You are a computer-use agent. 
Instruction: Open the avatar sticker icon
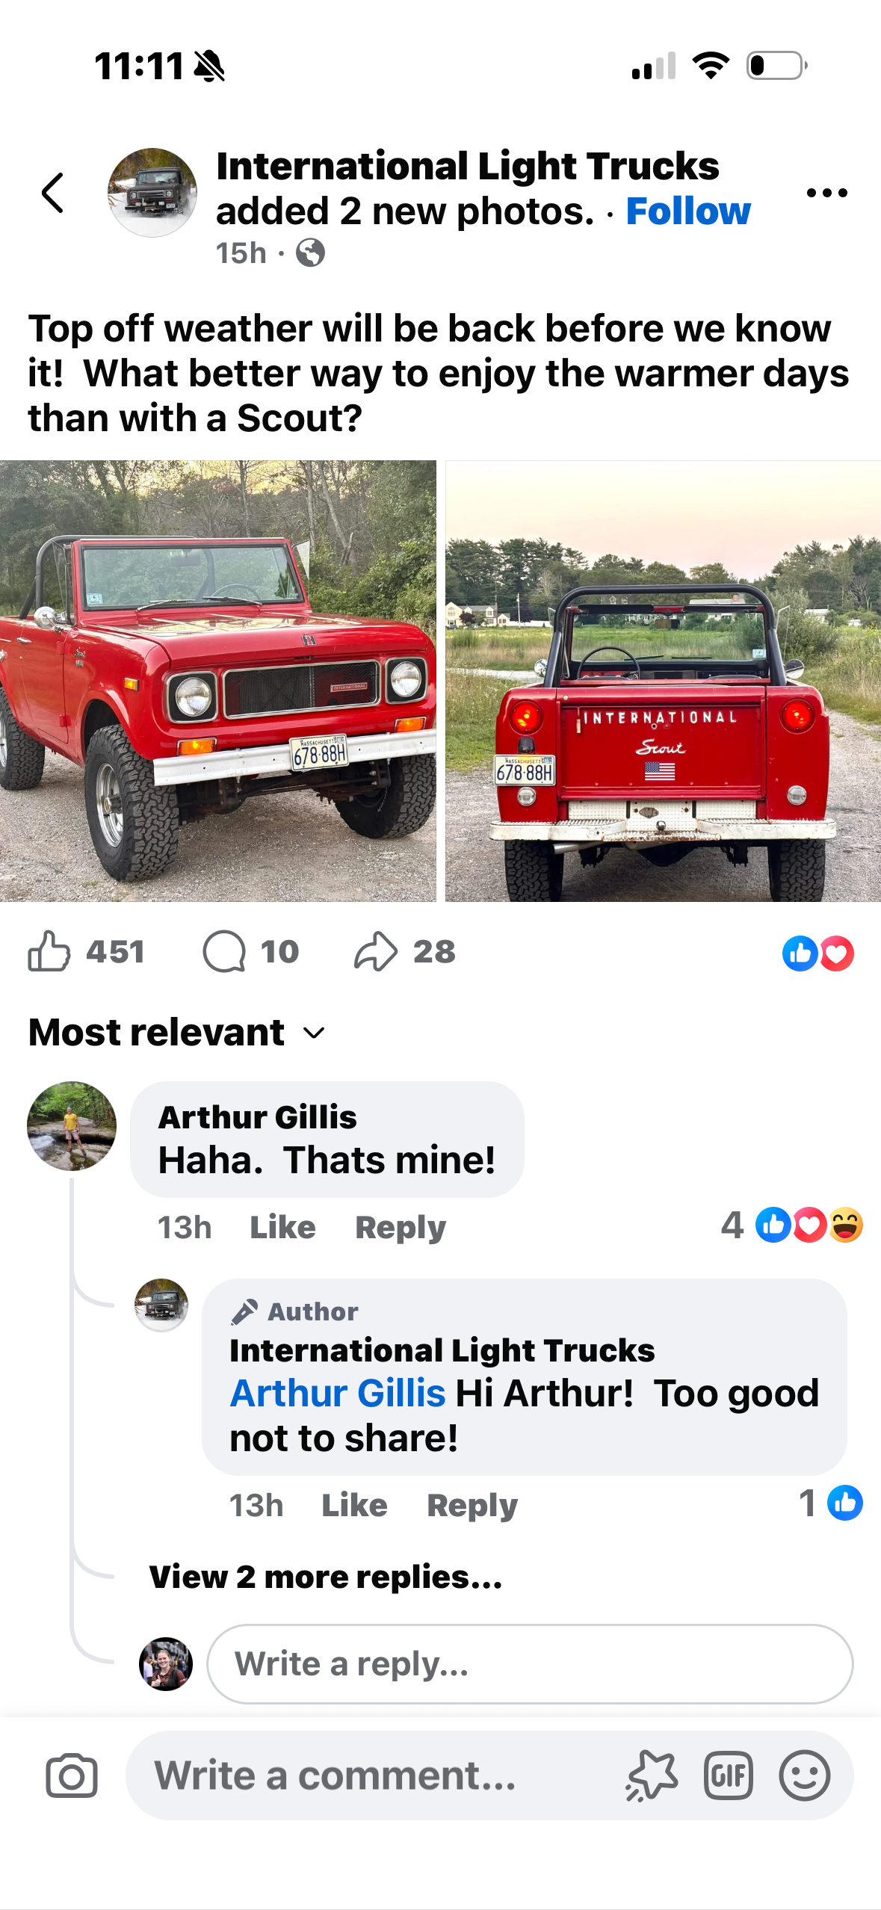point(652,1775)
